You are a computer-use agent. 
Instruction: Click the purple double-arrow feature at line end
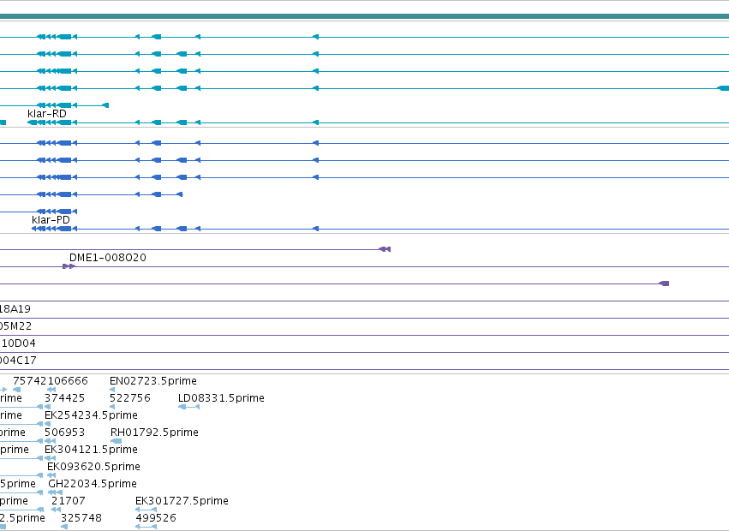pyautogui.click(x=385, y=249)
